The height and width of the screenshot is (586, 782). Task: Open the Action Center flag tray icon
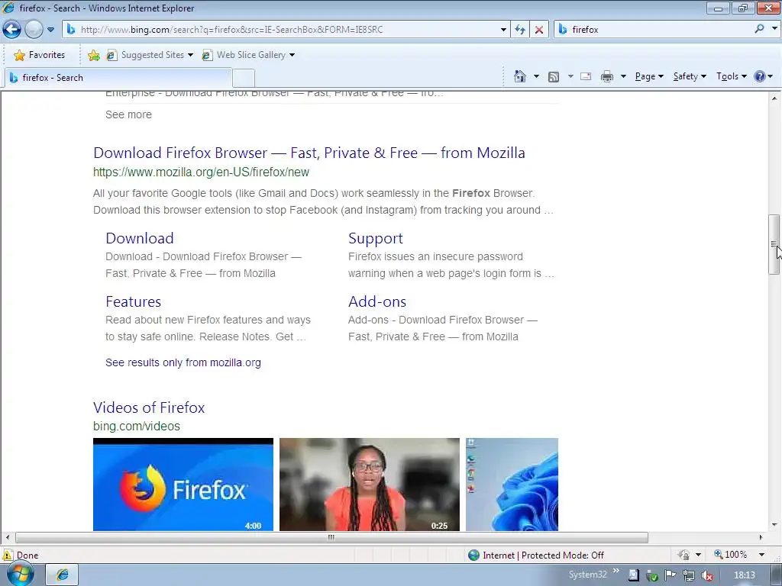tap(671, 575)
